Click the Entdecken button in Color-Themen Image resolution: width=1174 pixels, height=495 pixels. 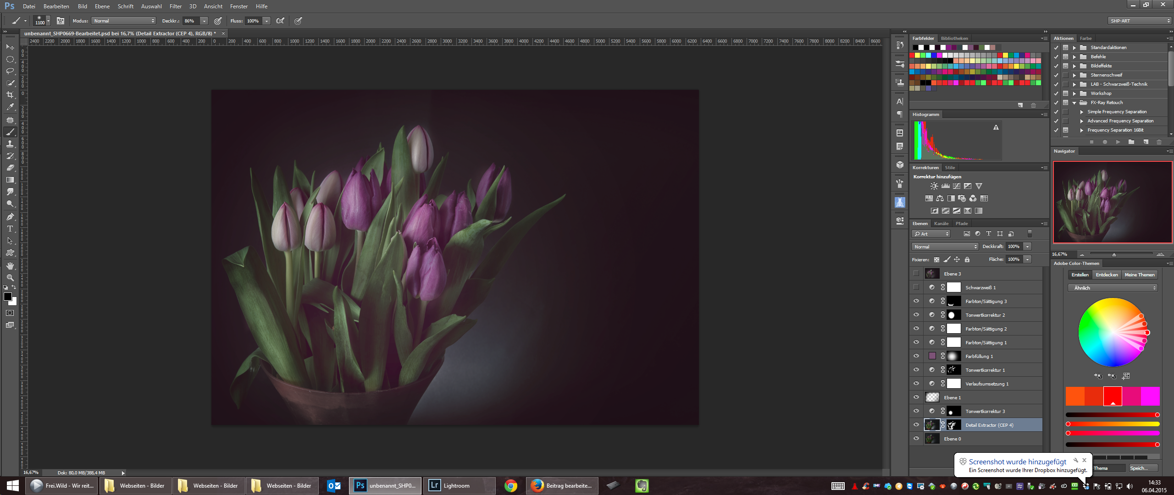tap(1107, 275)
